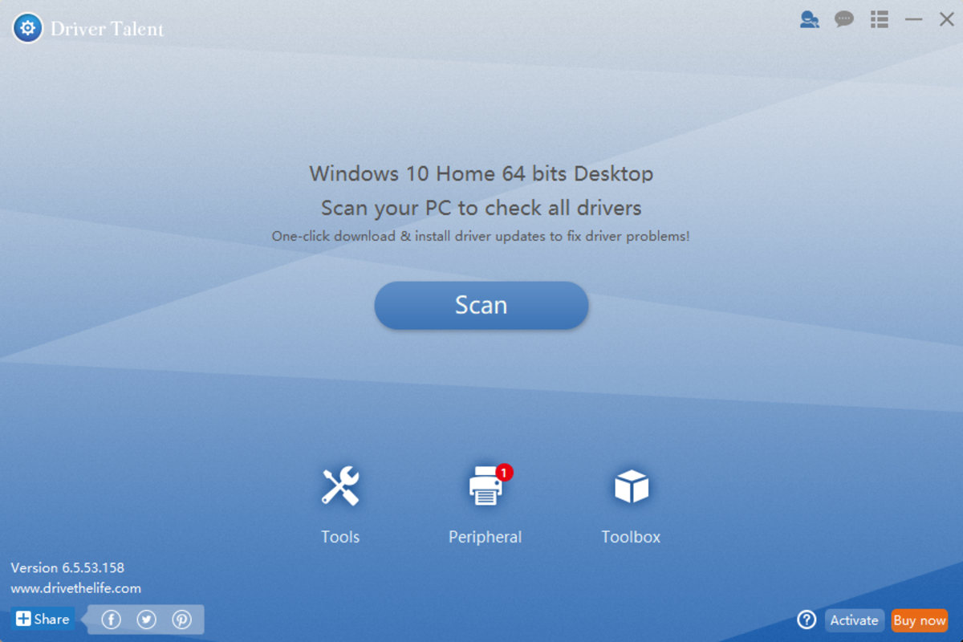Screen dimensions: 963x642
Task: Share Driver Talent on Facebook
Action: point(111,619)
